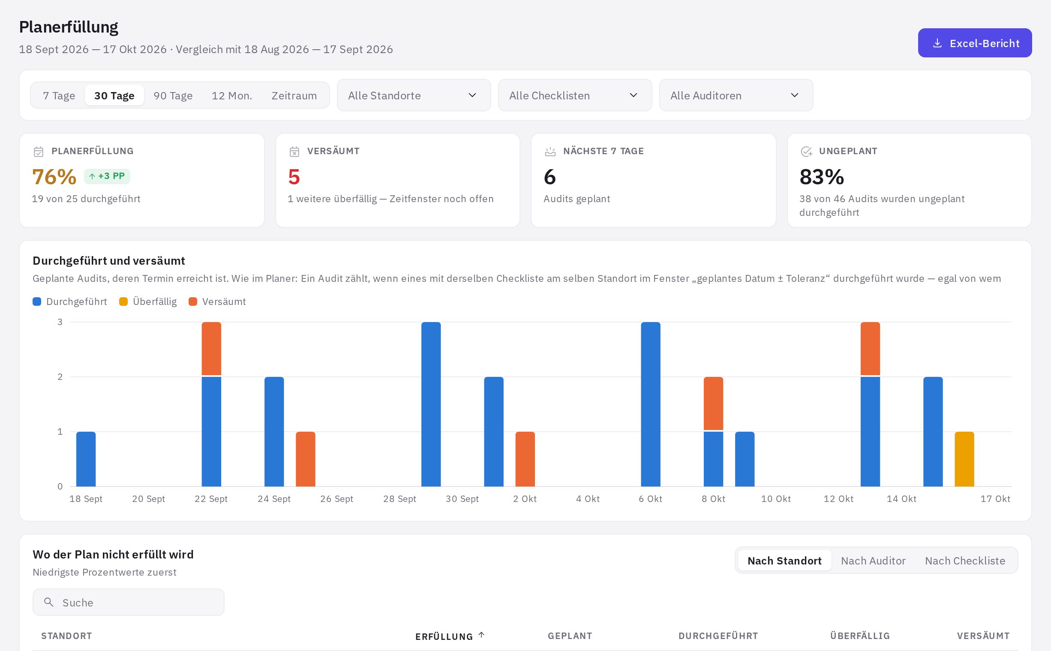Click the "1 weitere überfällig" note
The image size is (1051, 651).
point(331,199)
